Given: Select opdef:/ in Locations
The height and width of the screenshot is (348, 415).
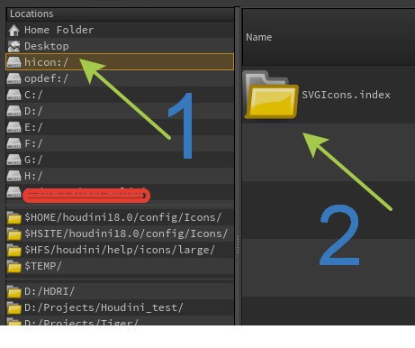Looking at the screenshot, I should point(120,78).
